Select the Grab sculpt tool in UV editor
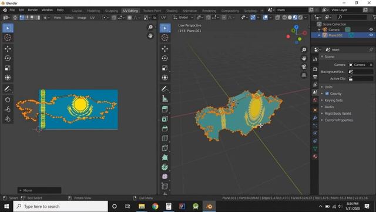 (8, 100)
